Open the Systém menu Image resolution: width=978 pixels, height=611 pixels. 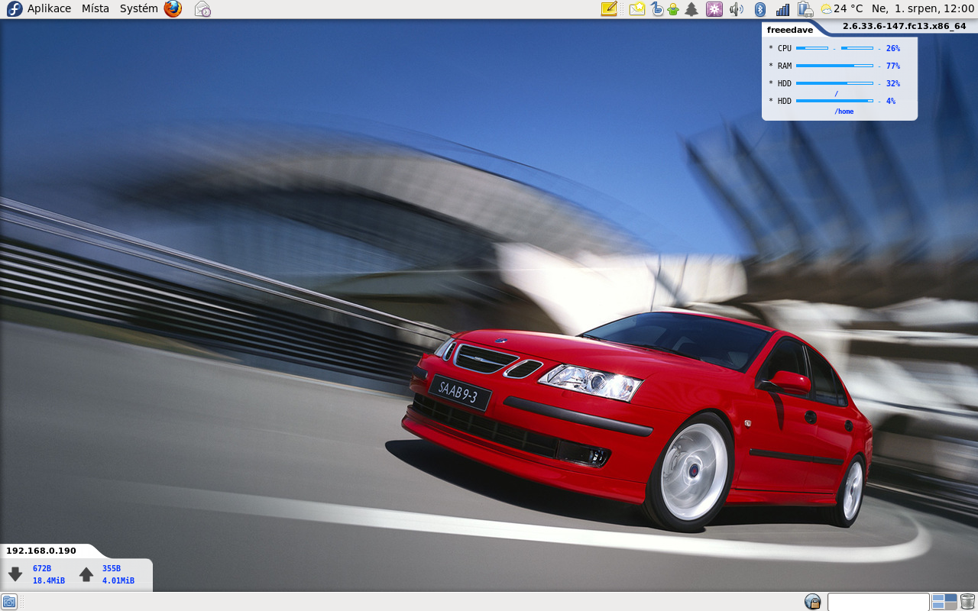(139, 9)
